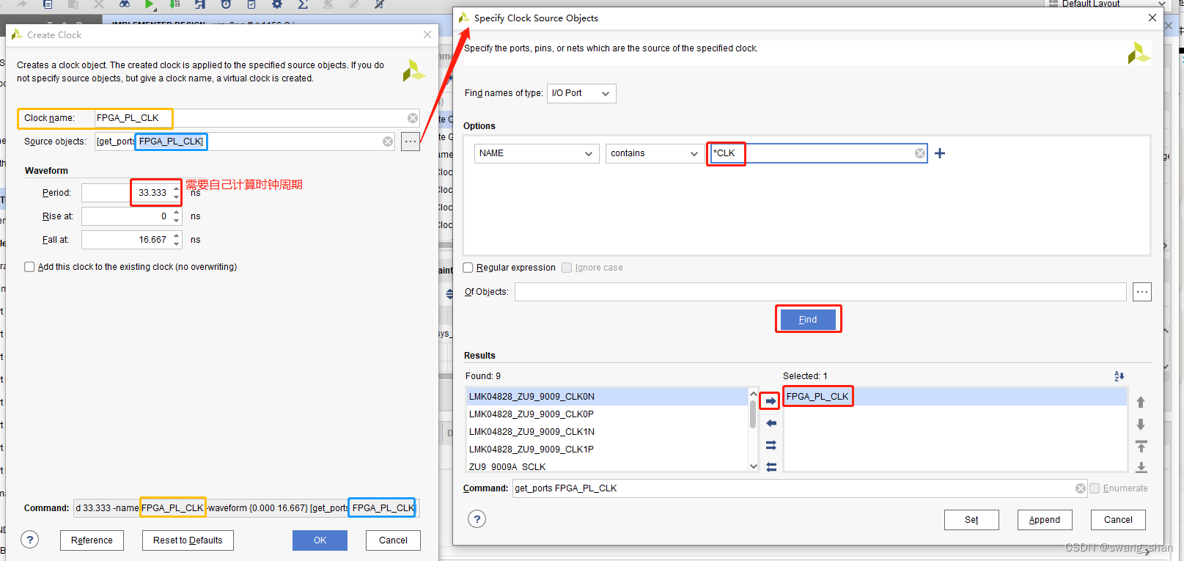Screen dimensions: 1184x561
Task: Close the Specify Clock Source Objects dialog
Action: tap(1152, 18)
